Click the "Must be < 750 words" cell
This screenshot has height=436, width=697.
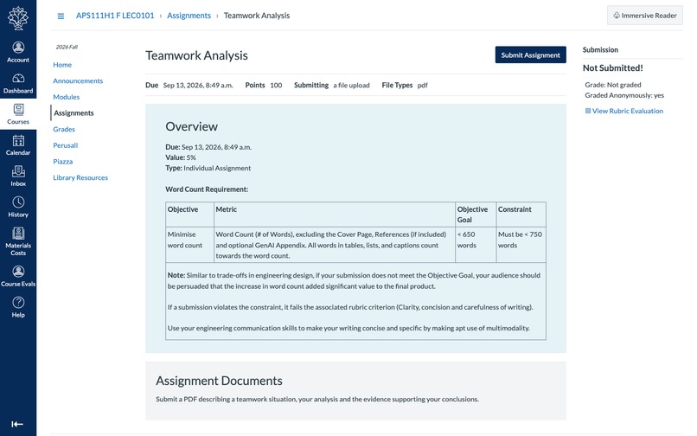click(x=521, y=245)
